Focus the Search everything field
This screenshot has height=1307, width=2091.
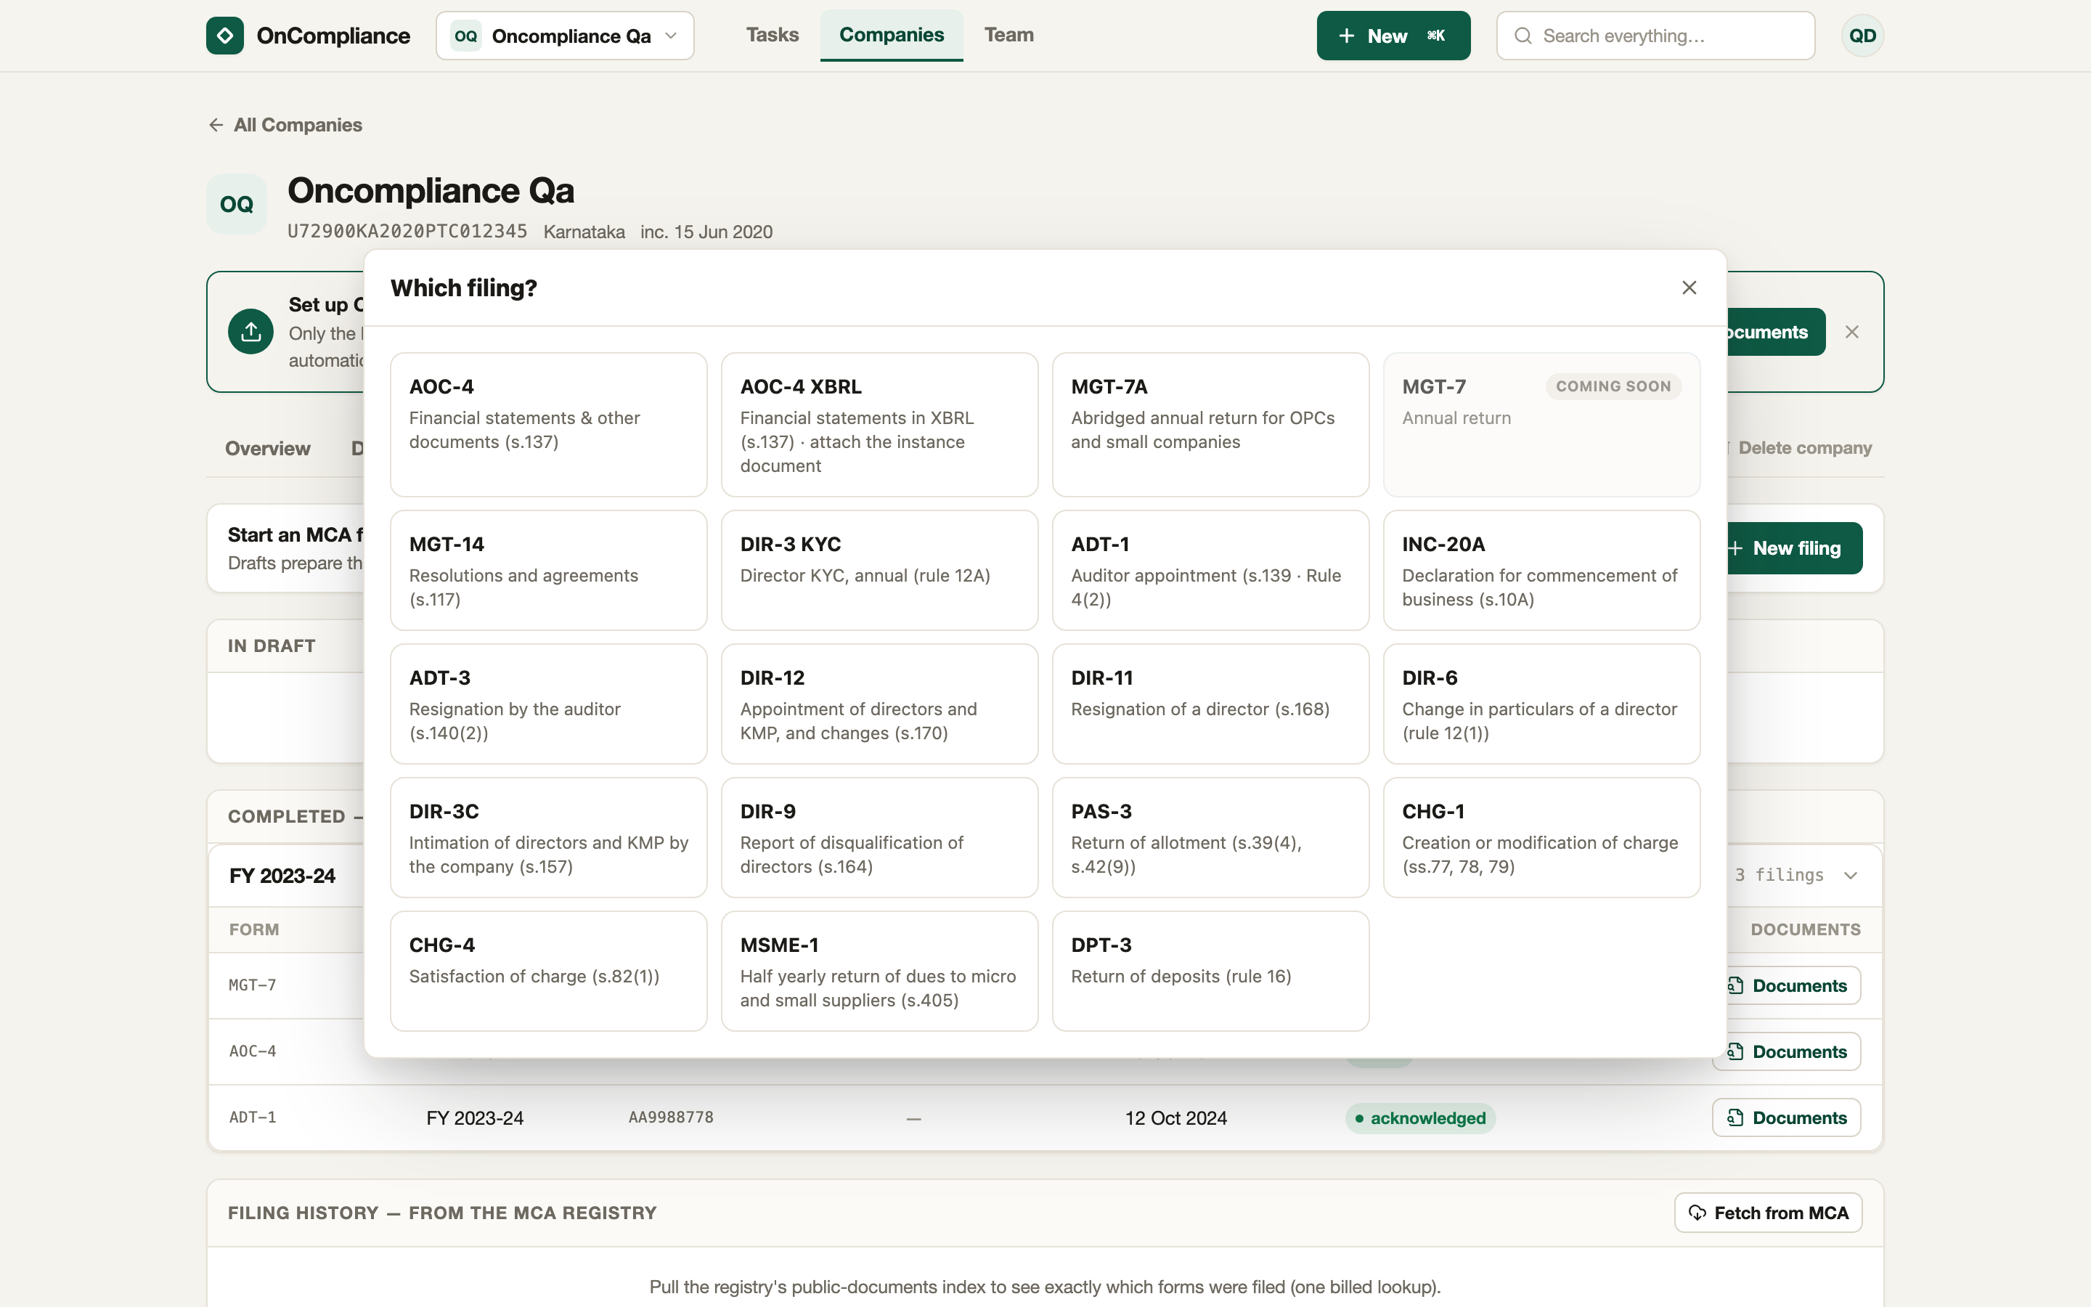pyautogui.click(x=1655, y=36)
